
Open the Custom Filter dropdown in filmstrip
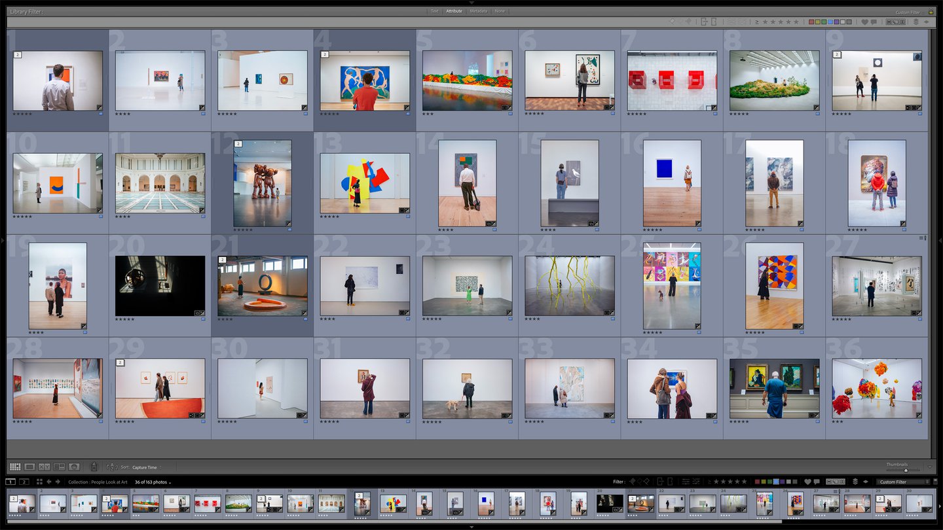[904, 482]
